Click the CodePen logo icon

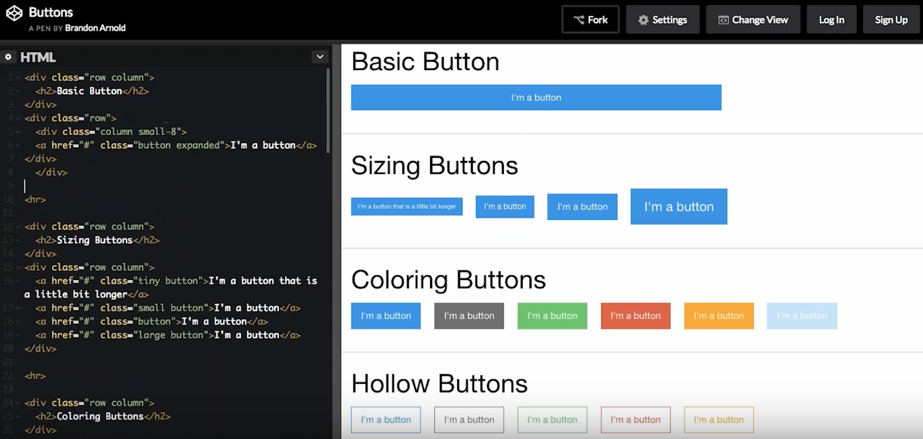(x=14, y=14)
